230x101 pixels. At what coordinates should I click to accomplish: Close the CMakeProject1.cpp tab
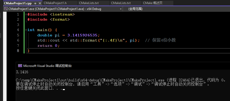[40, 3]
